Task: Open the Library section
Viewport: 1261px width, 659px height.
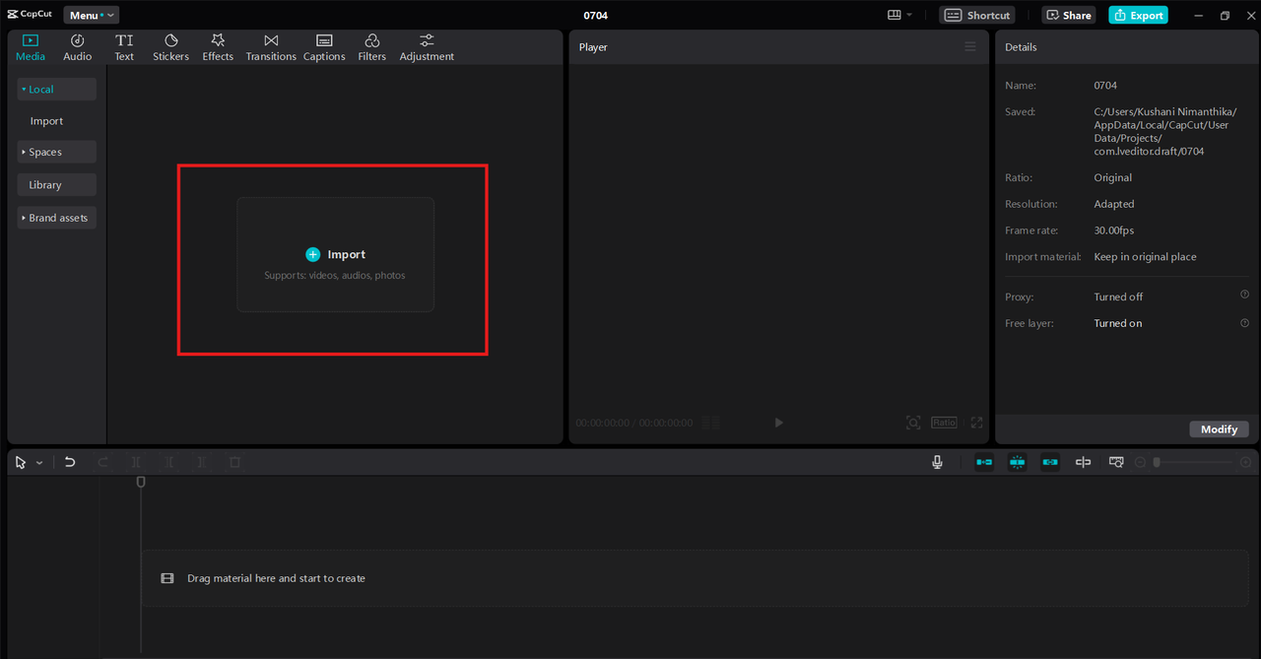Action: click(56, 184)
